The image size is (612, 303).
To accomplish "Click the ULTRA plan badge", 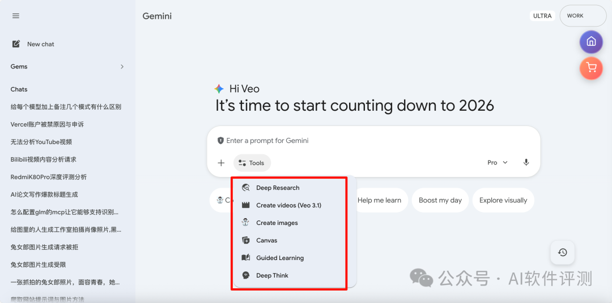I will pos(542,16).
